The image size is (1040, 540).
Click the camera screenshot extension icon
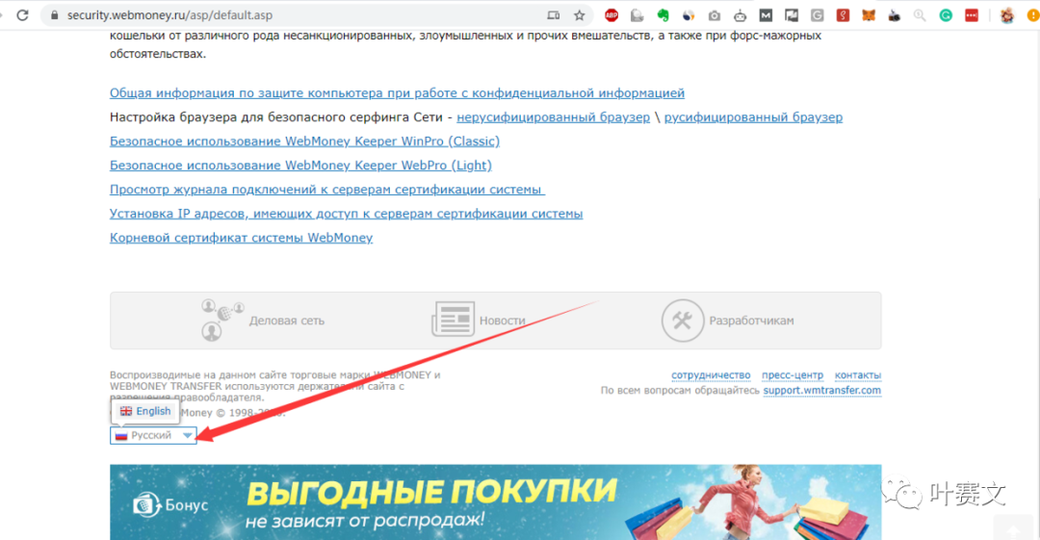[x=715, y=14]
